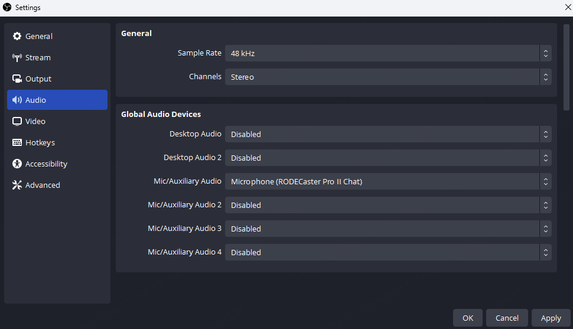Click the Stream antenna icon
573x329 pixels.
tap(17, 58)
